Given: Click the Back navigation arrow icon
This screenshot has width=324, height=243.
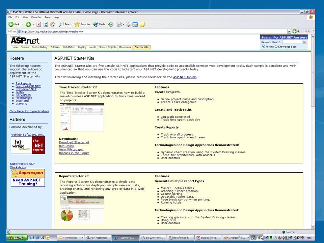Looking at the screenshot, I should pos(11,24).
